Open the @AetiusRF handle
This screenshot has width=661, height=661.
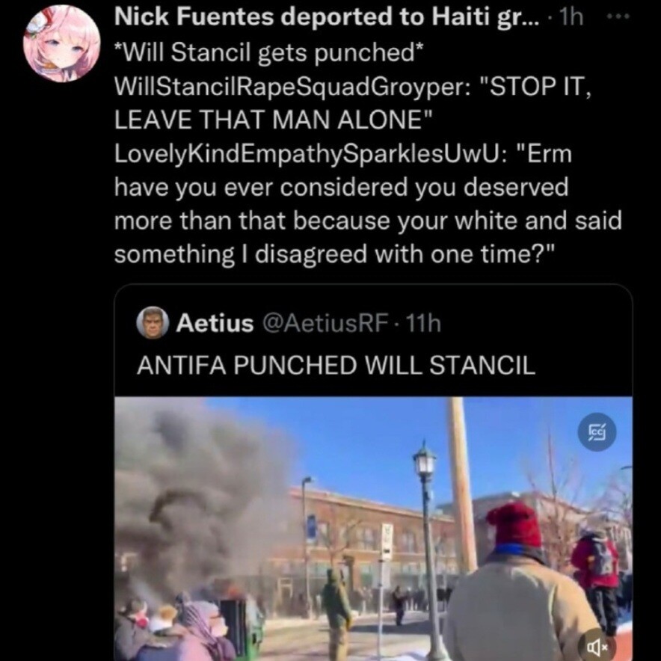click(x=325, y=323)
